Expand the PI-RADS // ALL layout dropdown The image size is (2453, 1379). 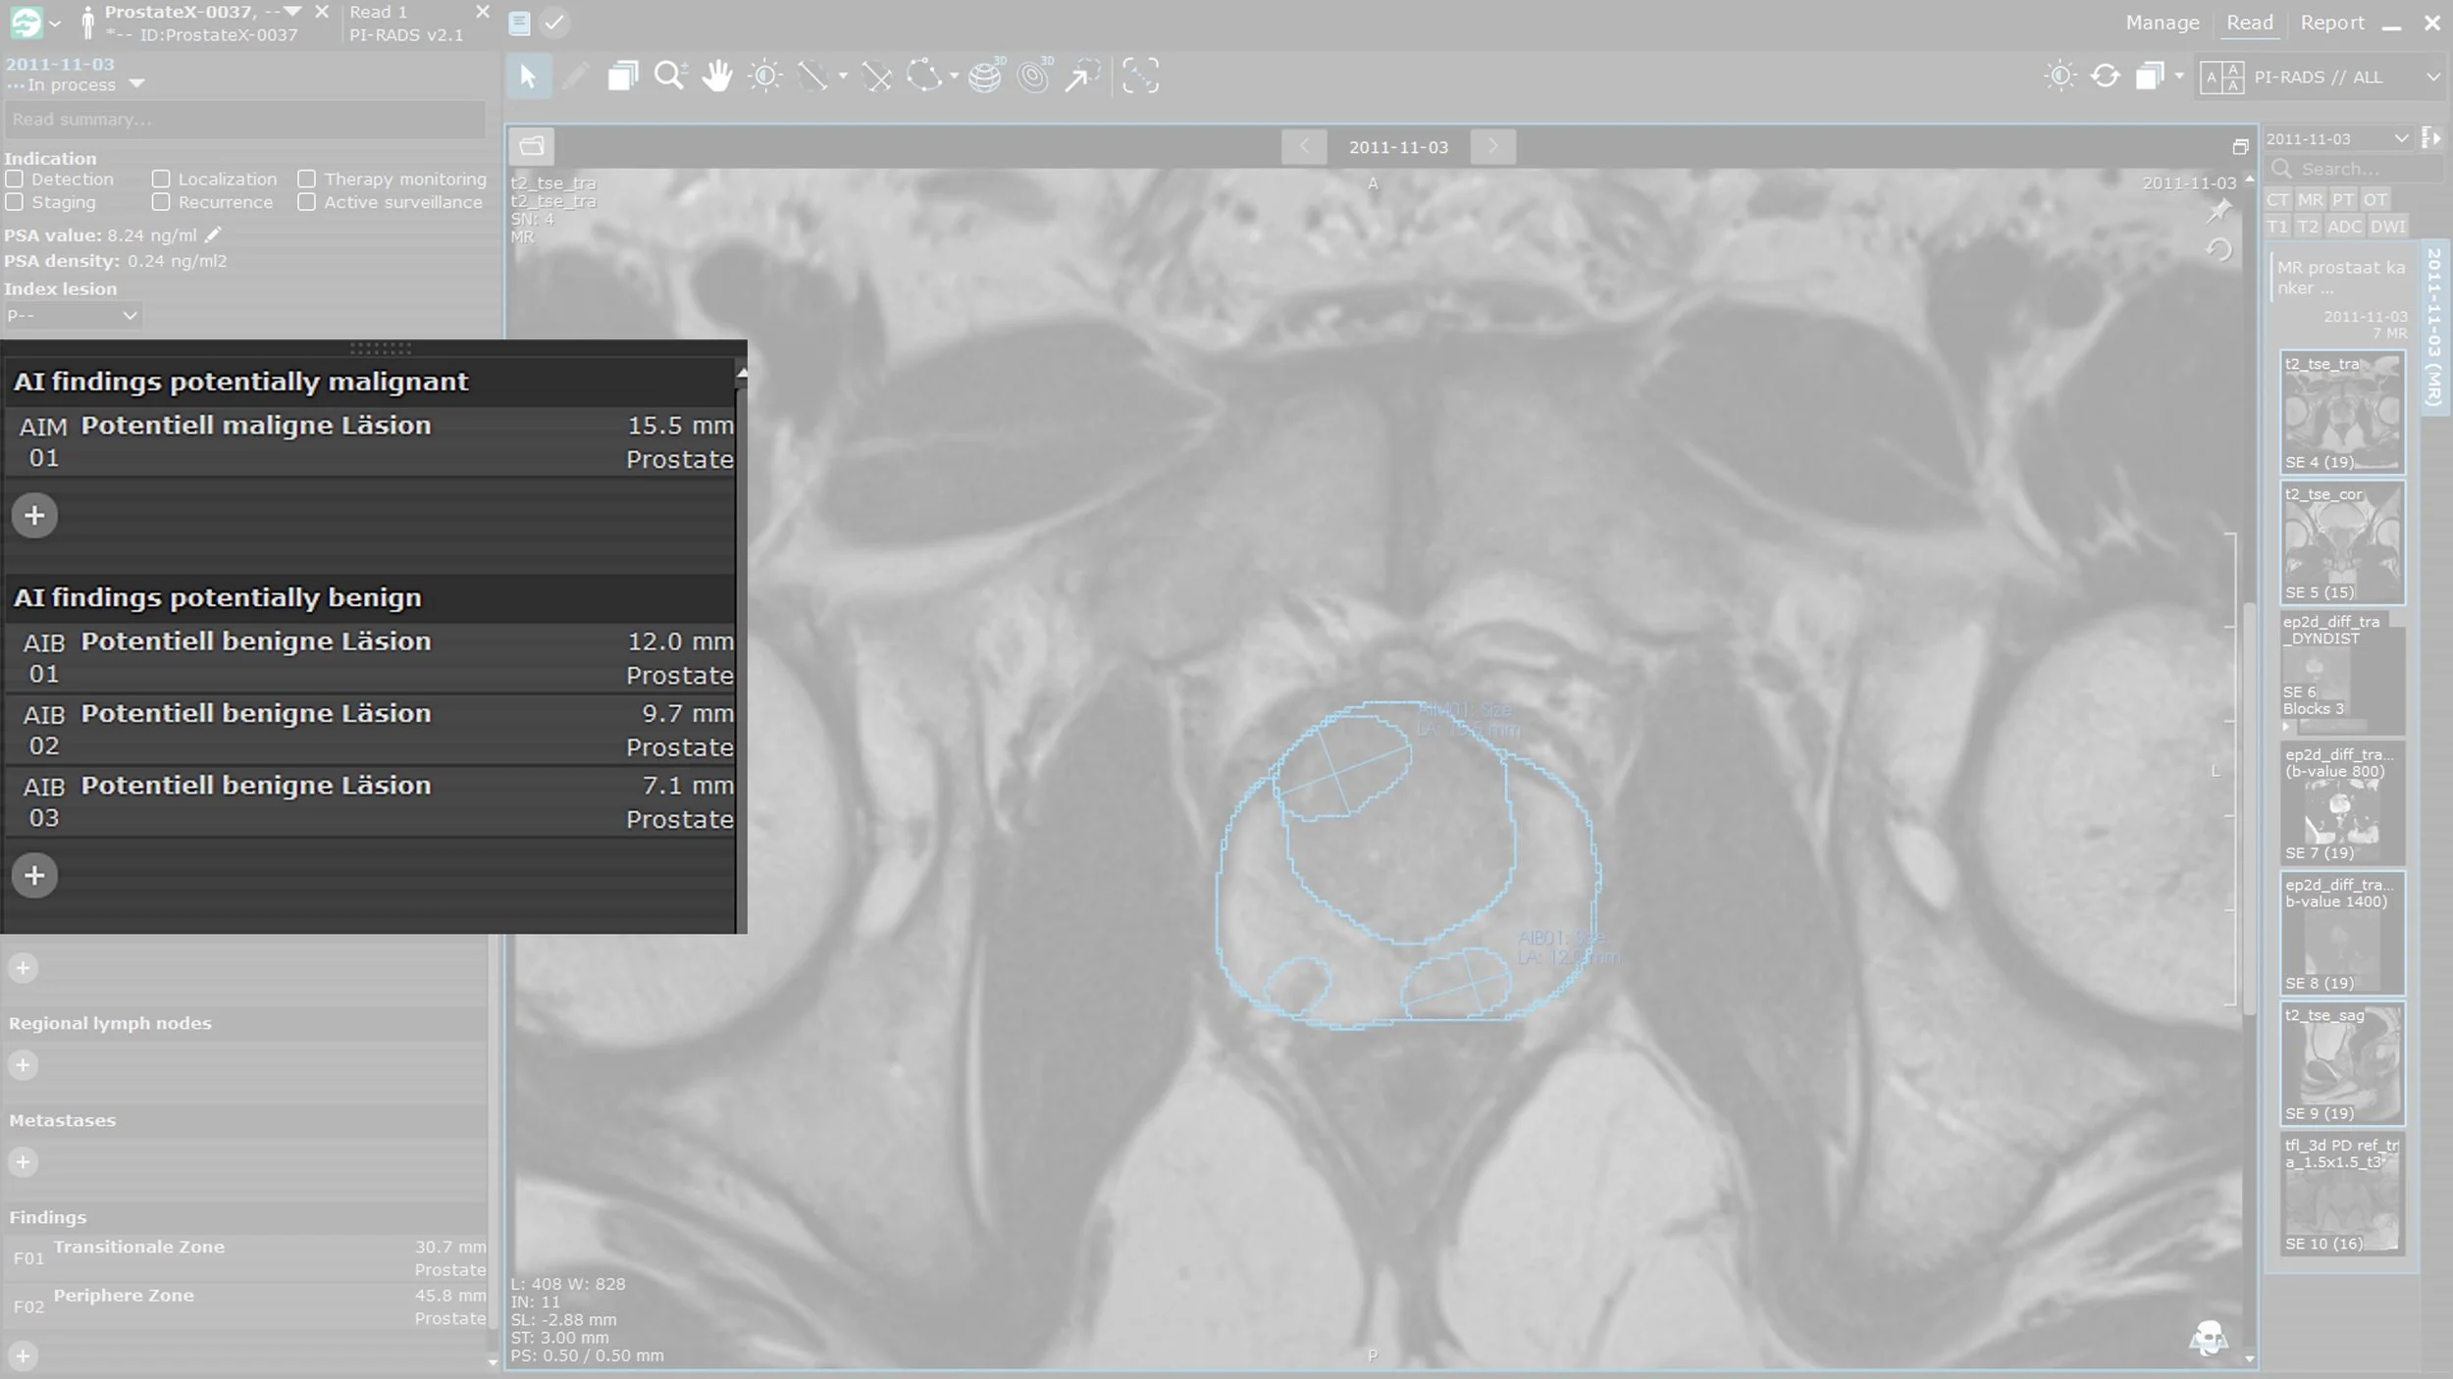pos(2432,77)
